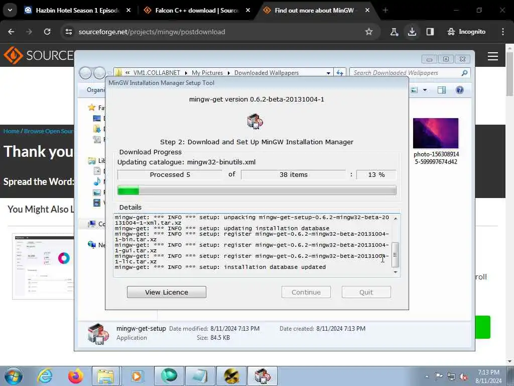Open Explorer address bar history dropdown

point(328,73)
